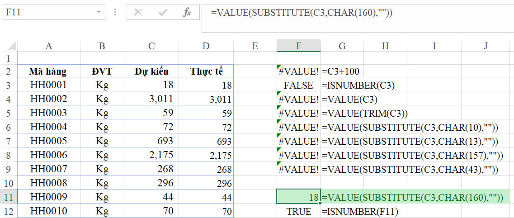Select cell containing HH0009

tap(48, 197)
